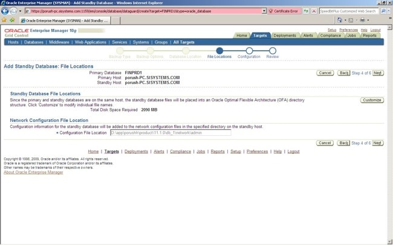This screenshot has height=245, width=393.
Task: Click the Refresh page icon
Action: point(306,11)
